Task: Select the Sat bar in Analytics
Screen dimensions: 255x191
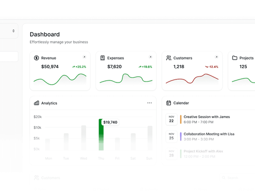Action: tap(133, 142)
